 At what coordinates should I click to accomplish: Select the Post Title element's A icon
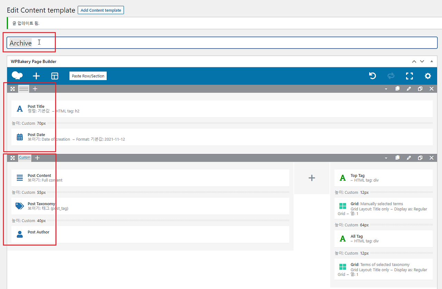coord(20,109)
